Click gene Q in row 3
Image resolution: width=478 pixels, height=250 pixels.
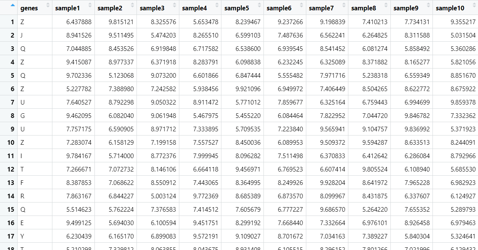[23, 49]
